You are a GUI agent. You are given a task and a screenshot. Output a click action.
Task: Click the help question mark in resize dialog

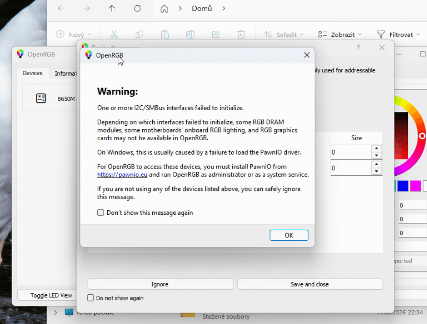358,48
